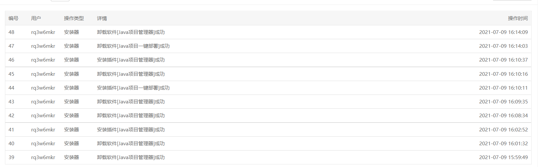Click the details text of log 46
The width and height of the screenshot is (538, 167).
tap(131, 60)
